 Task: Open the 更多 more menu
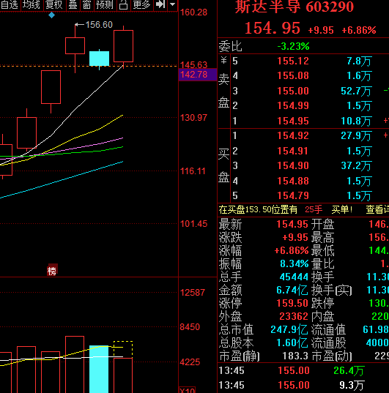click(x=142, y=5)
